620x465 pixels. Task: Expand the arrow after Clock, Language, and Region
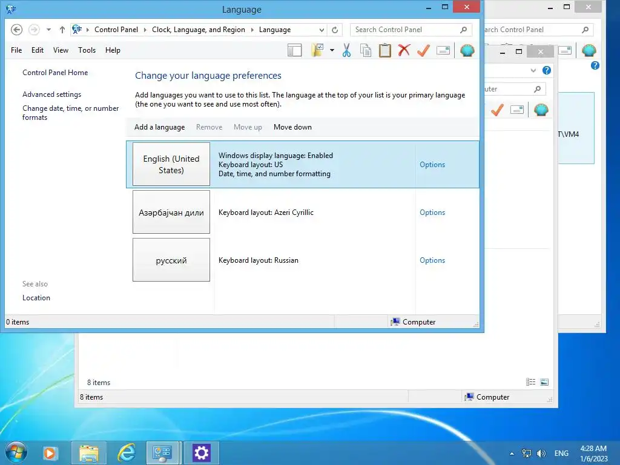pyautogui.click(x=252, y=30)
